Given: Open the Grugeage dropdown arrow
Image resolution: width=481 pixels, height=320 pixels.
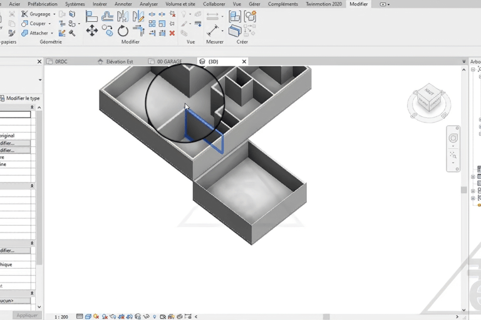Looking at the screenshot, I should coord(54,14).
